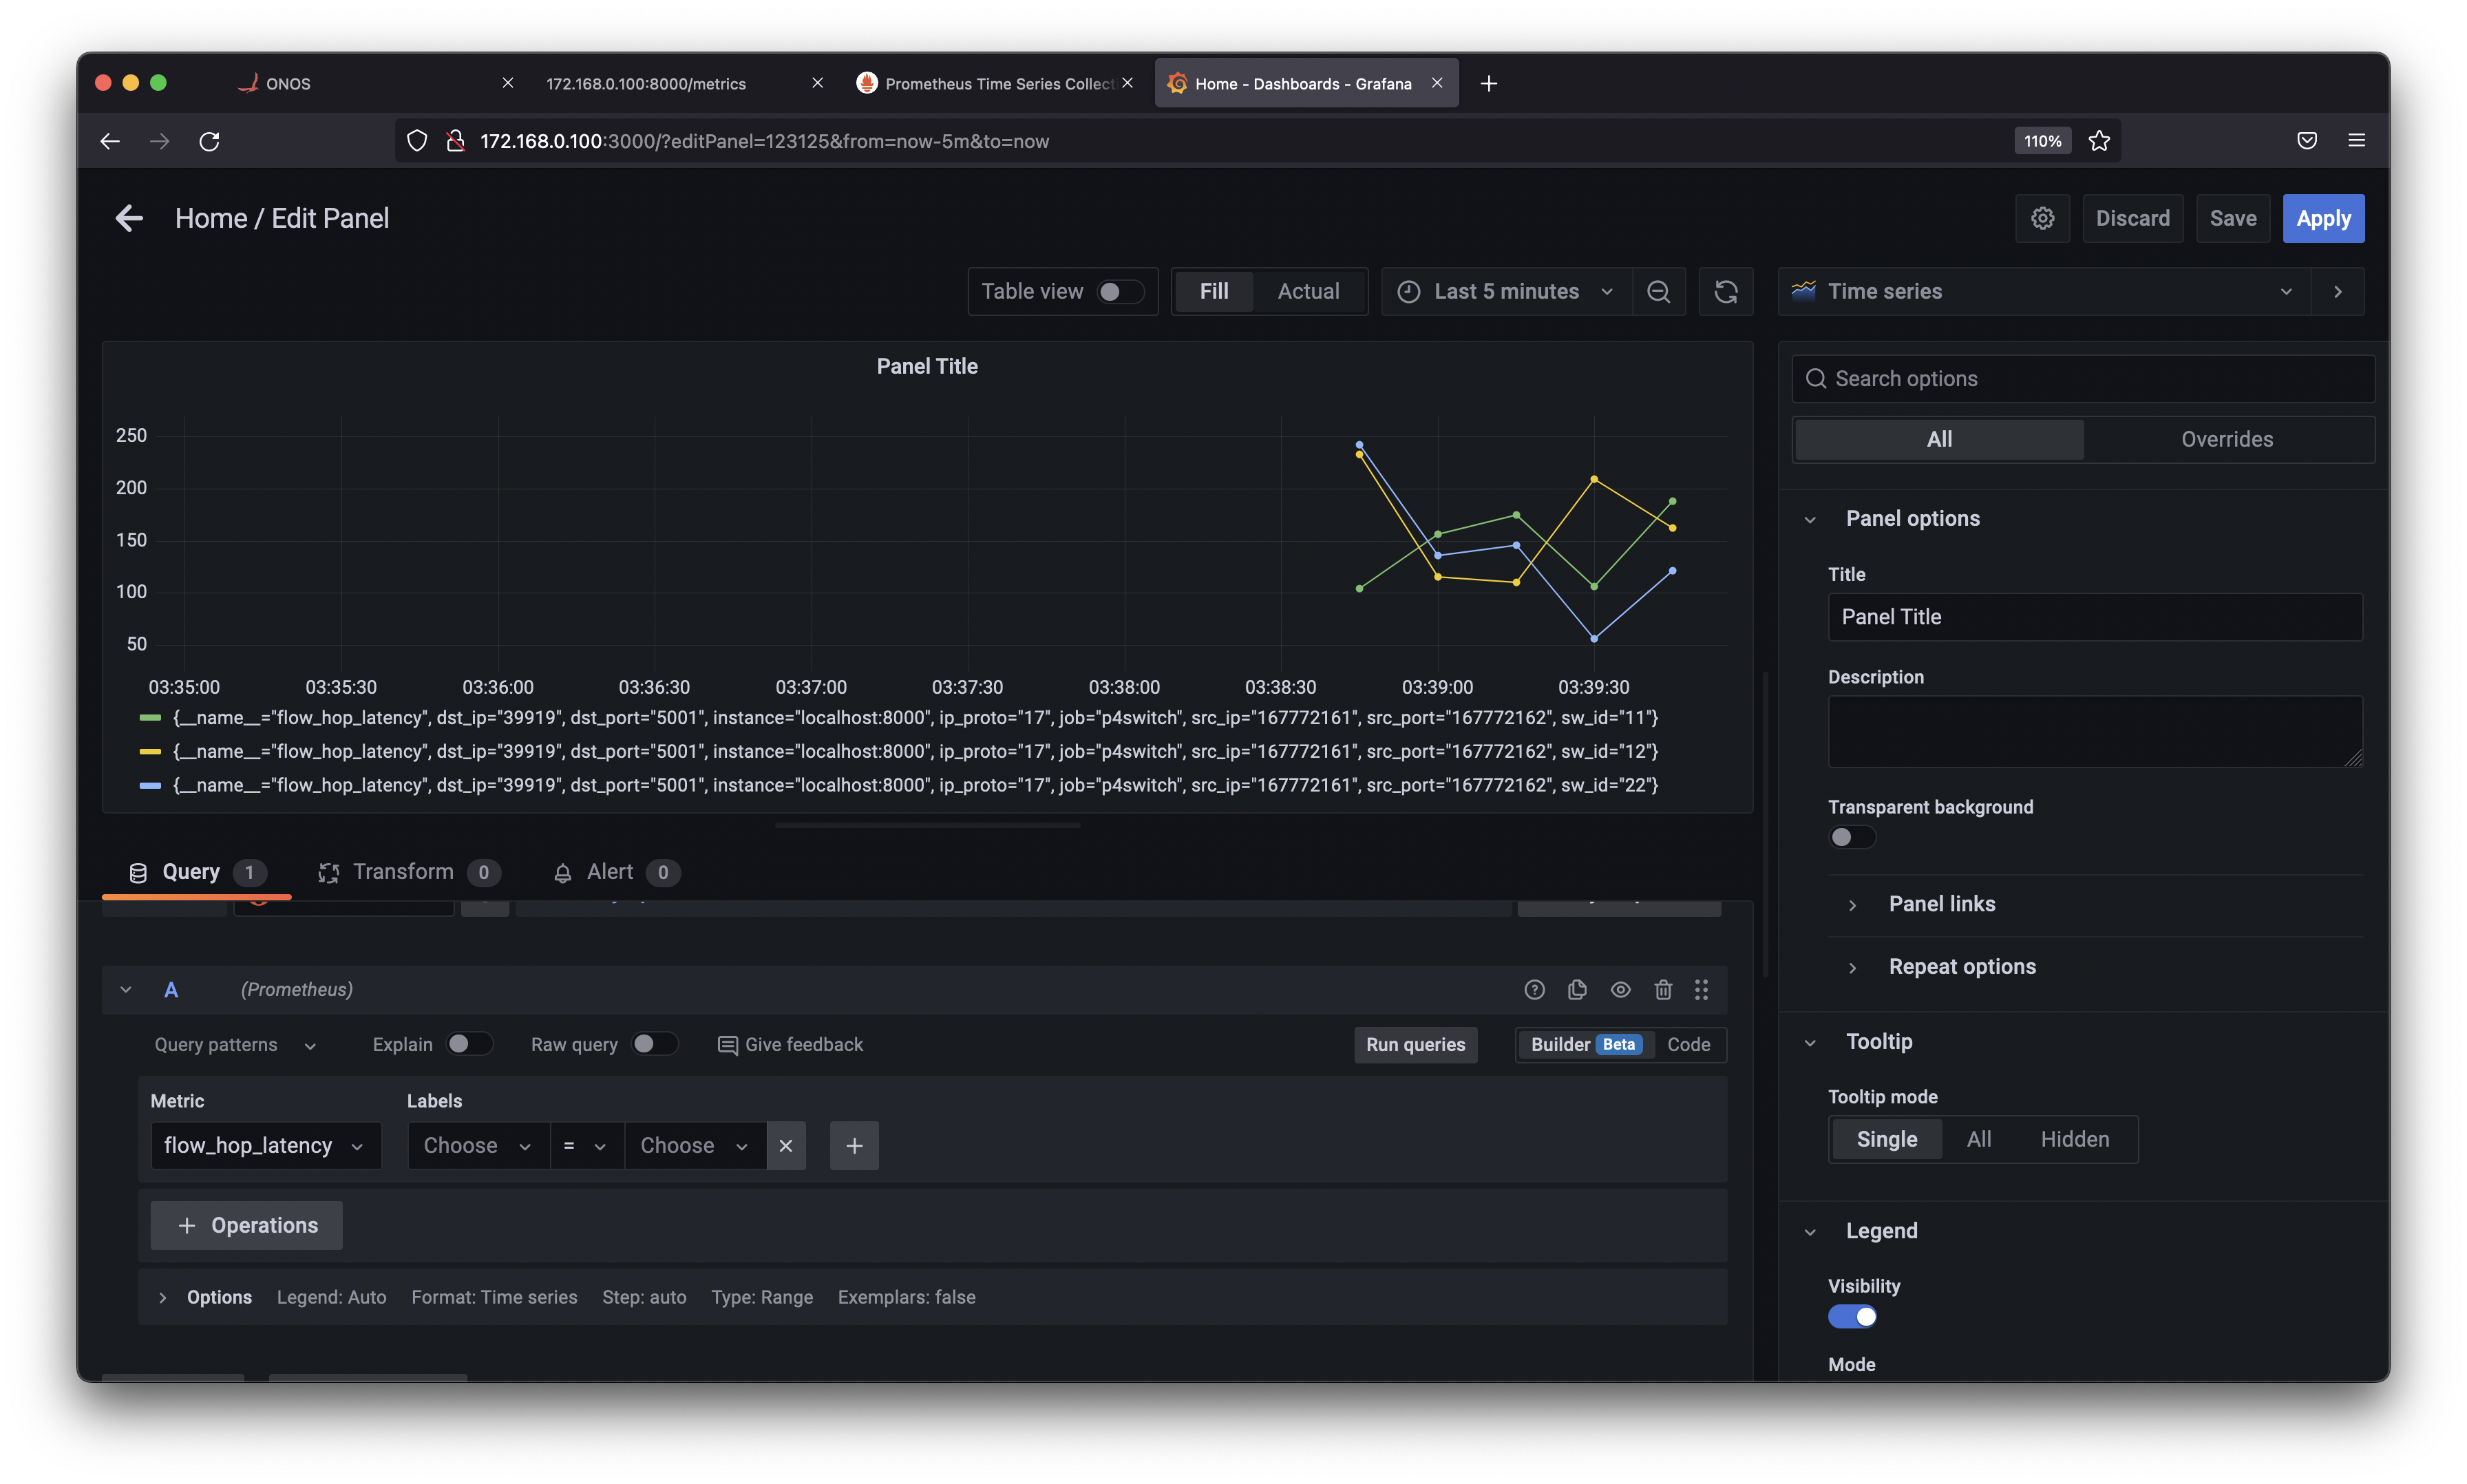Click the zoom out time range icon
The image size is (2467, 1484).
point(1658,291)
